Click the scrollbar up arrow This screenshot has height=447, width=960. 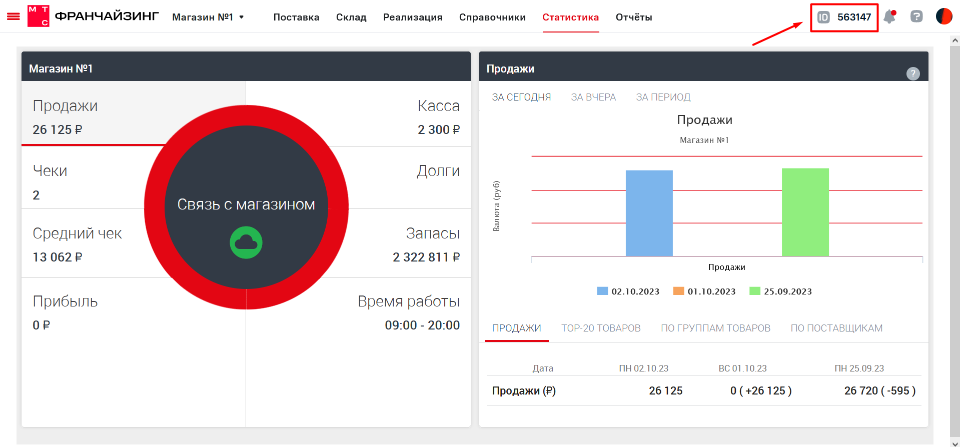(x=955, y=40)
